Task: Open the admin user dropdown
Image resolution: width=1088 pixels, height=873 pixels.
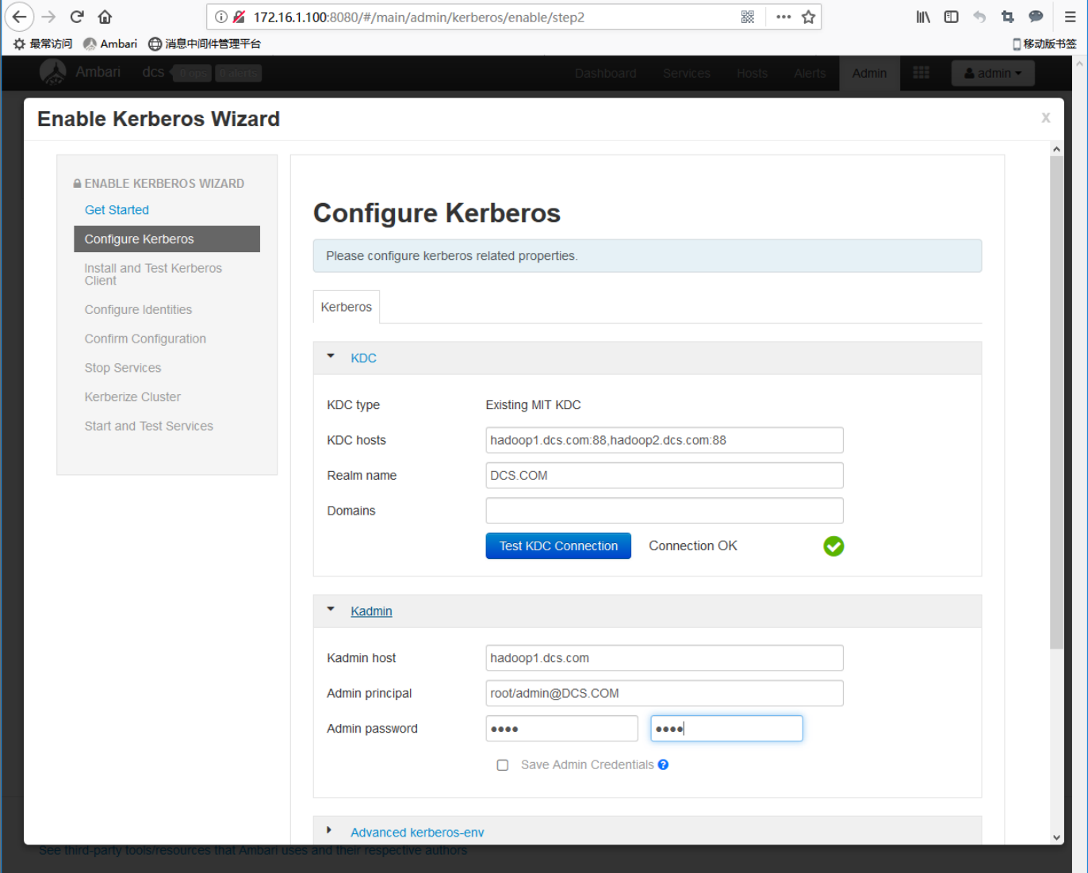Action: [x=993, y=73]
